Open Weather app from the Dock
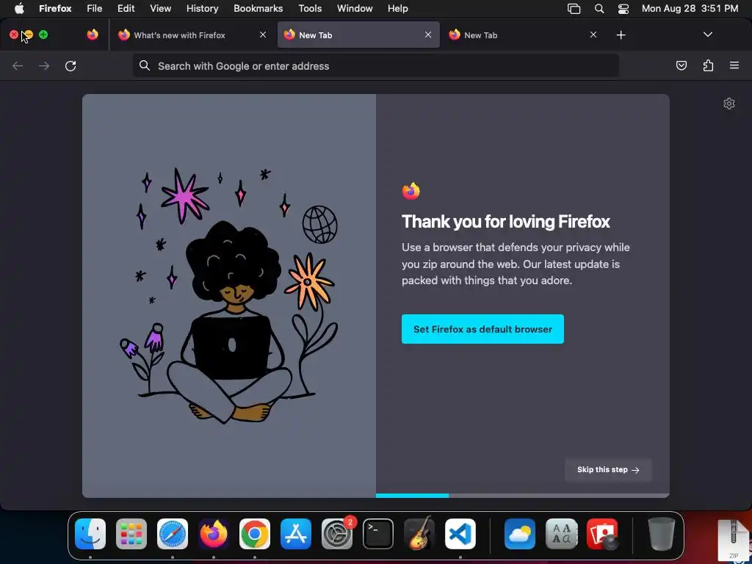This screenshot has height=564, width=752. (520, 534)
